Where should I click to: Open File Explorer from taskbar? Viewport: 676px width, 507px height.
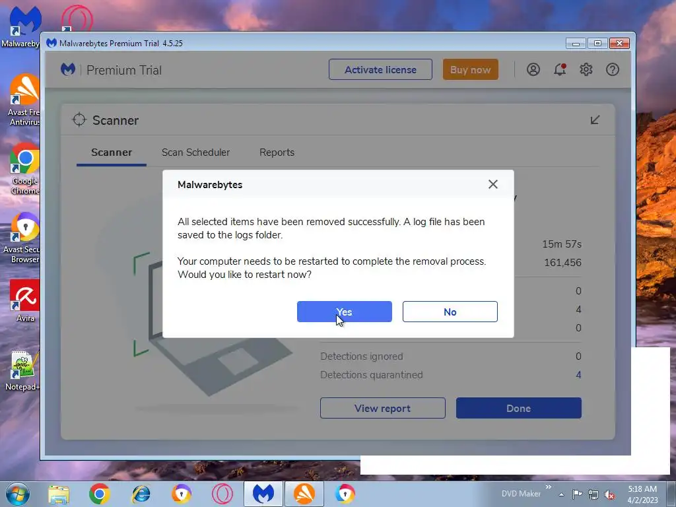59,494
